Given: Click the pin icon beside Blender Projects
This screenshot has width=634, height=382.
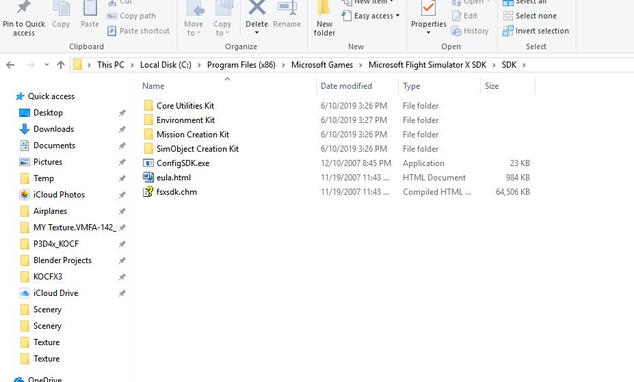Looking at the screenshot, I should tap(122, 260).
